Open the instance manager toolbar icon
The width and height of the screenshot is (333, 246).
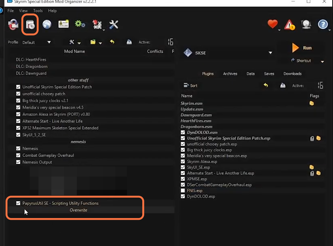pos(13,25)
